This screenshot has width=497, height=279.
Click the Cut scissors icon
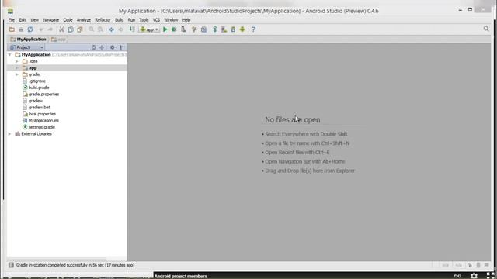61,29
